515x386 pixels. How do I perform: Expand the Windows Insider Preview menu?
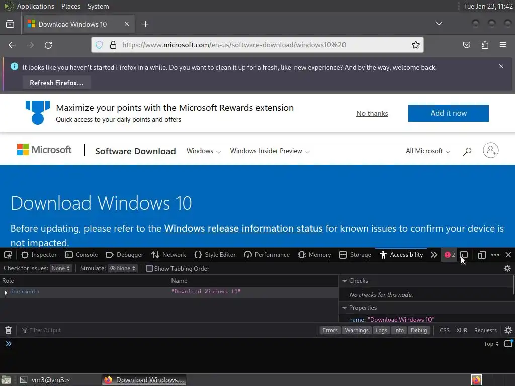point(270,151)
